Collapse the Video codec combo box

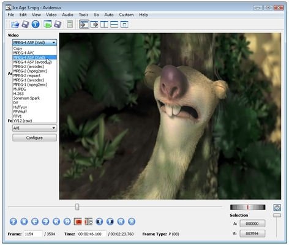[x=35, y=42]
